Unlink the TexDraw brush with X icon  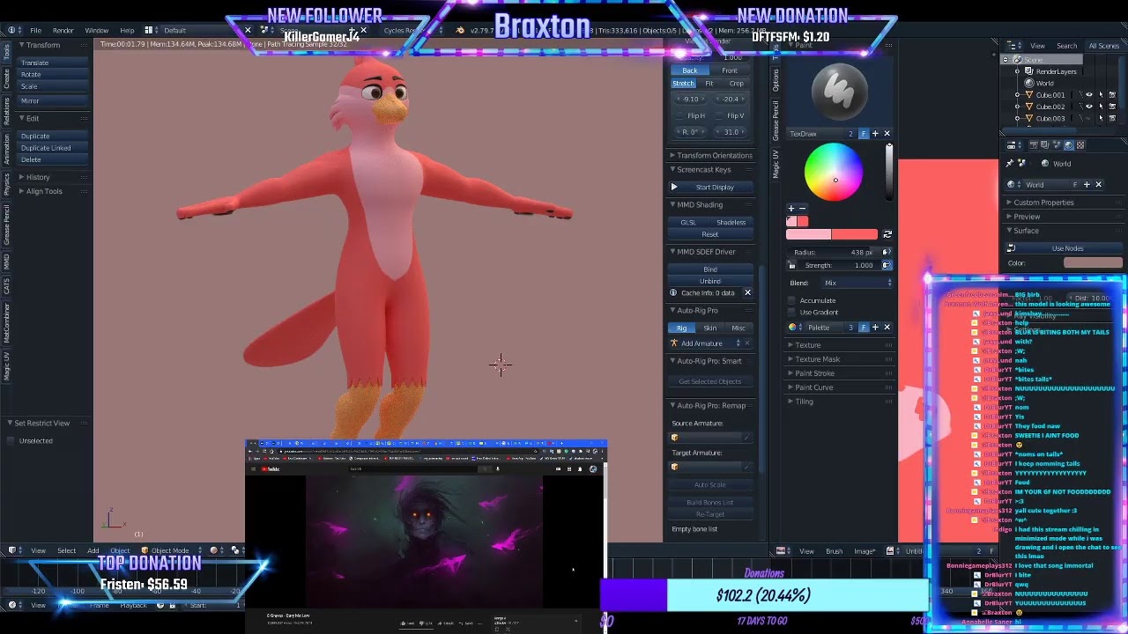pyautogui.click(x=887, y=134)
